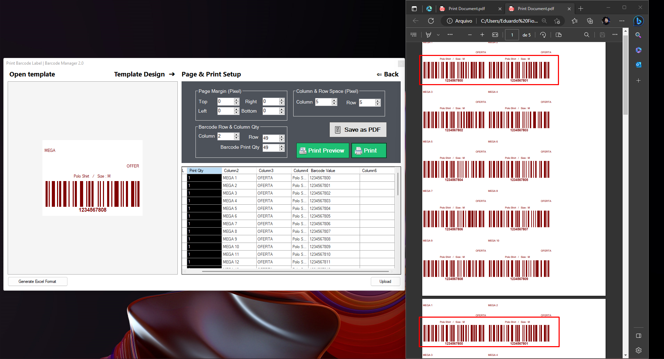Zoom out the PDF document
Viewport: 664px width, 359px height.
[470, 35]
